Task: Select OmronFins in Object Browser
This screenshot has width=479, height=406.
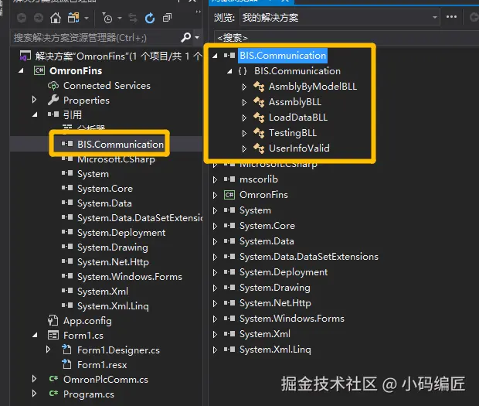Action: coord(263,195)
